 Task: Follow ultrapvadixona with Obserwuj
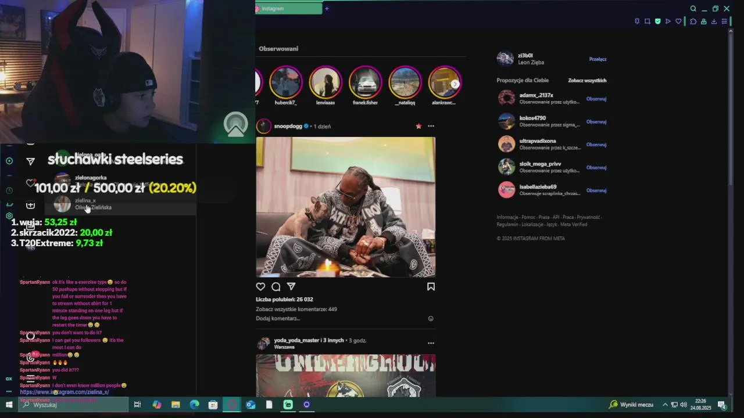596,145
